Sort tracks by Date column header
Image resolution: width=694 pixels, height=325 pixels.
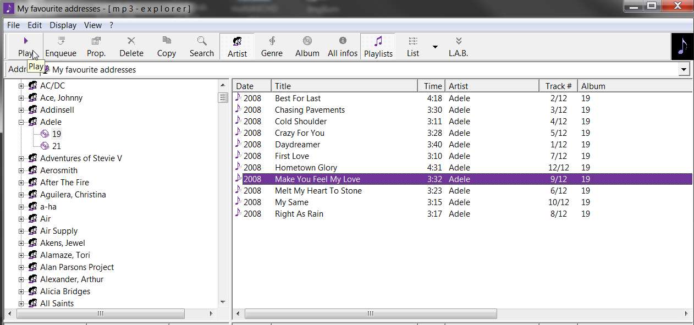[x=252, y=86]
